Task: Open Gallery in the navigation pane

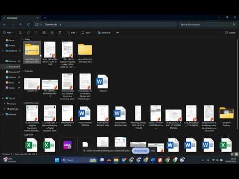Action: tap(10, 45)
